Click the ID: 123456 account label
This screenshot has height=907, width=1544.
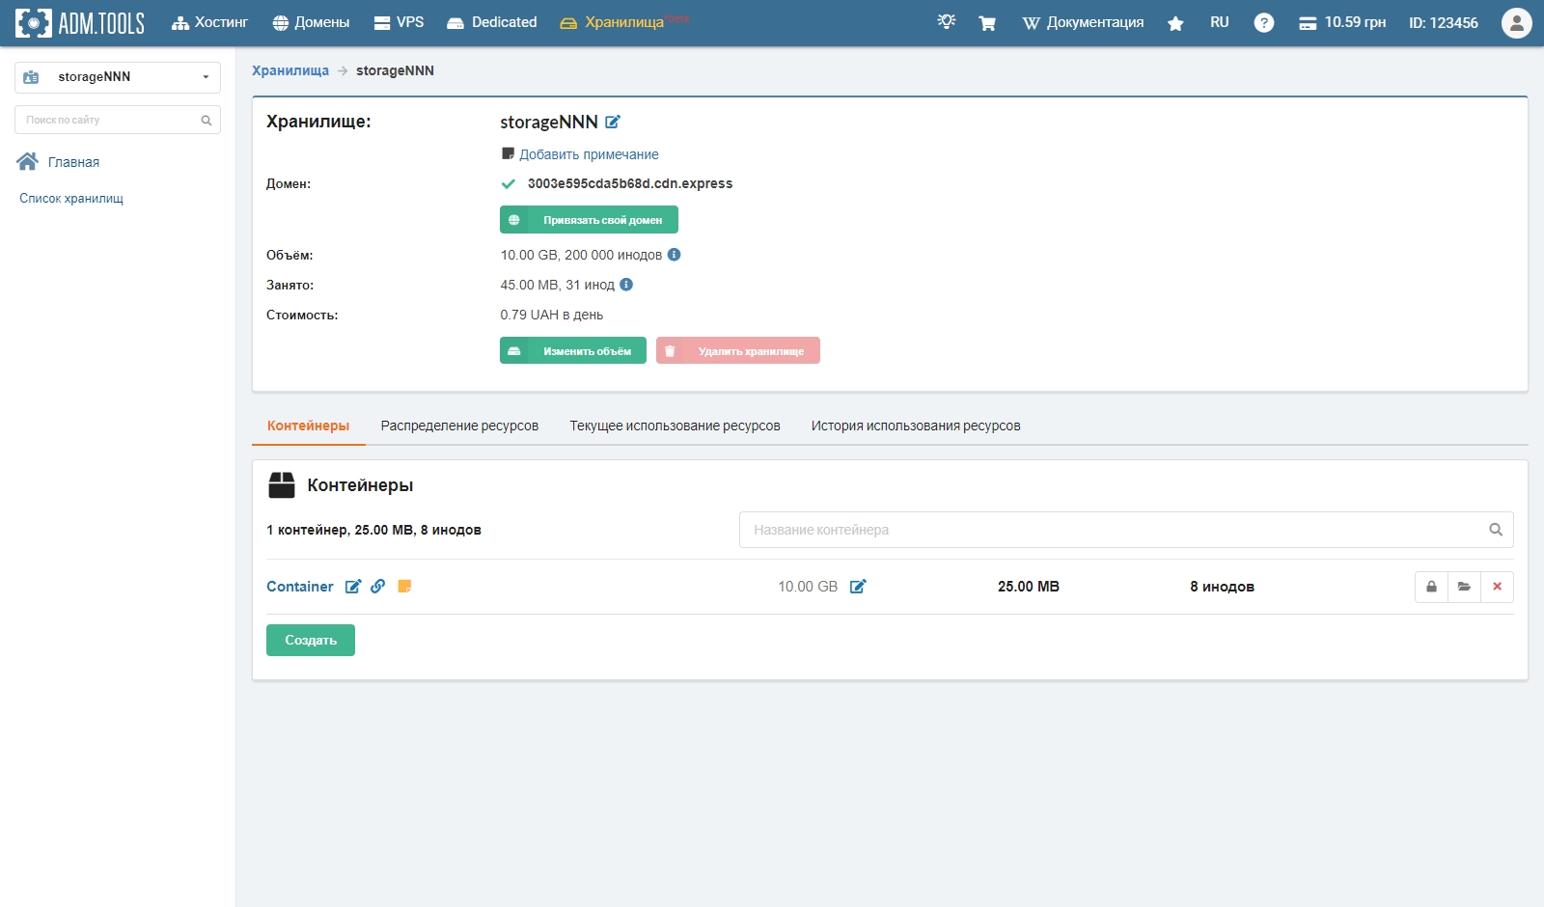1444,22
